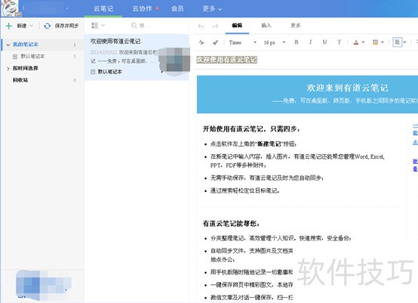Open the font color dropdown arrow

pos(363,42)
